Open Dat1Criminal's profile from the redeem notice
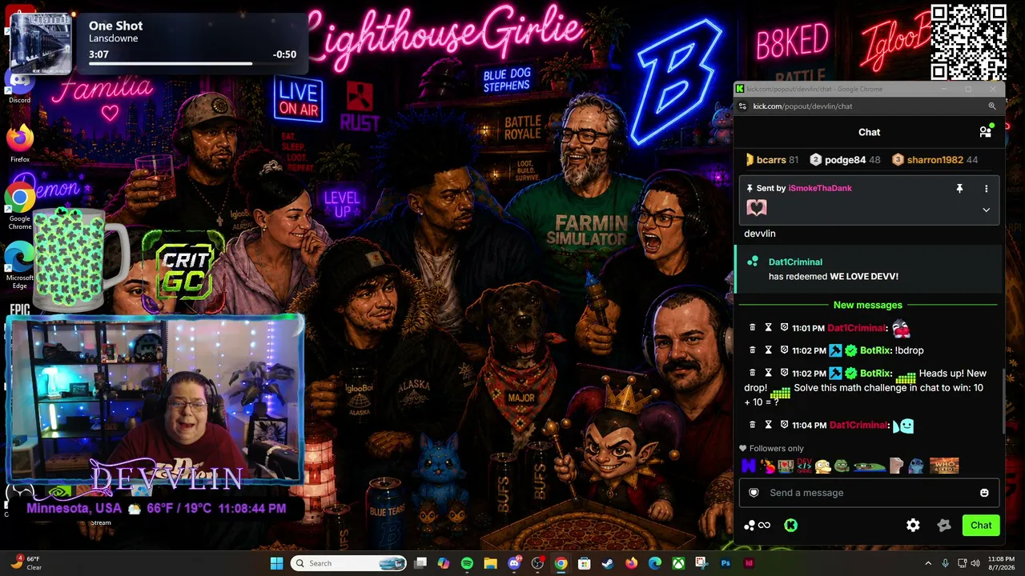The height and width of the screenshot is (576, 1025). point(795,262)
